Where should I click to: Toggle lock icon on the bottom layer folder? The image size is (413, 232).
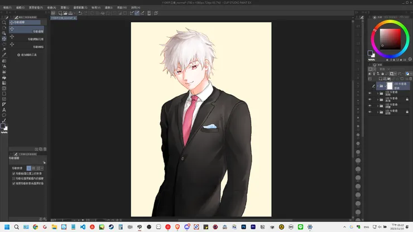407,112
